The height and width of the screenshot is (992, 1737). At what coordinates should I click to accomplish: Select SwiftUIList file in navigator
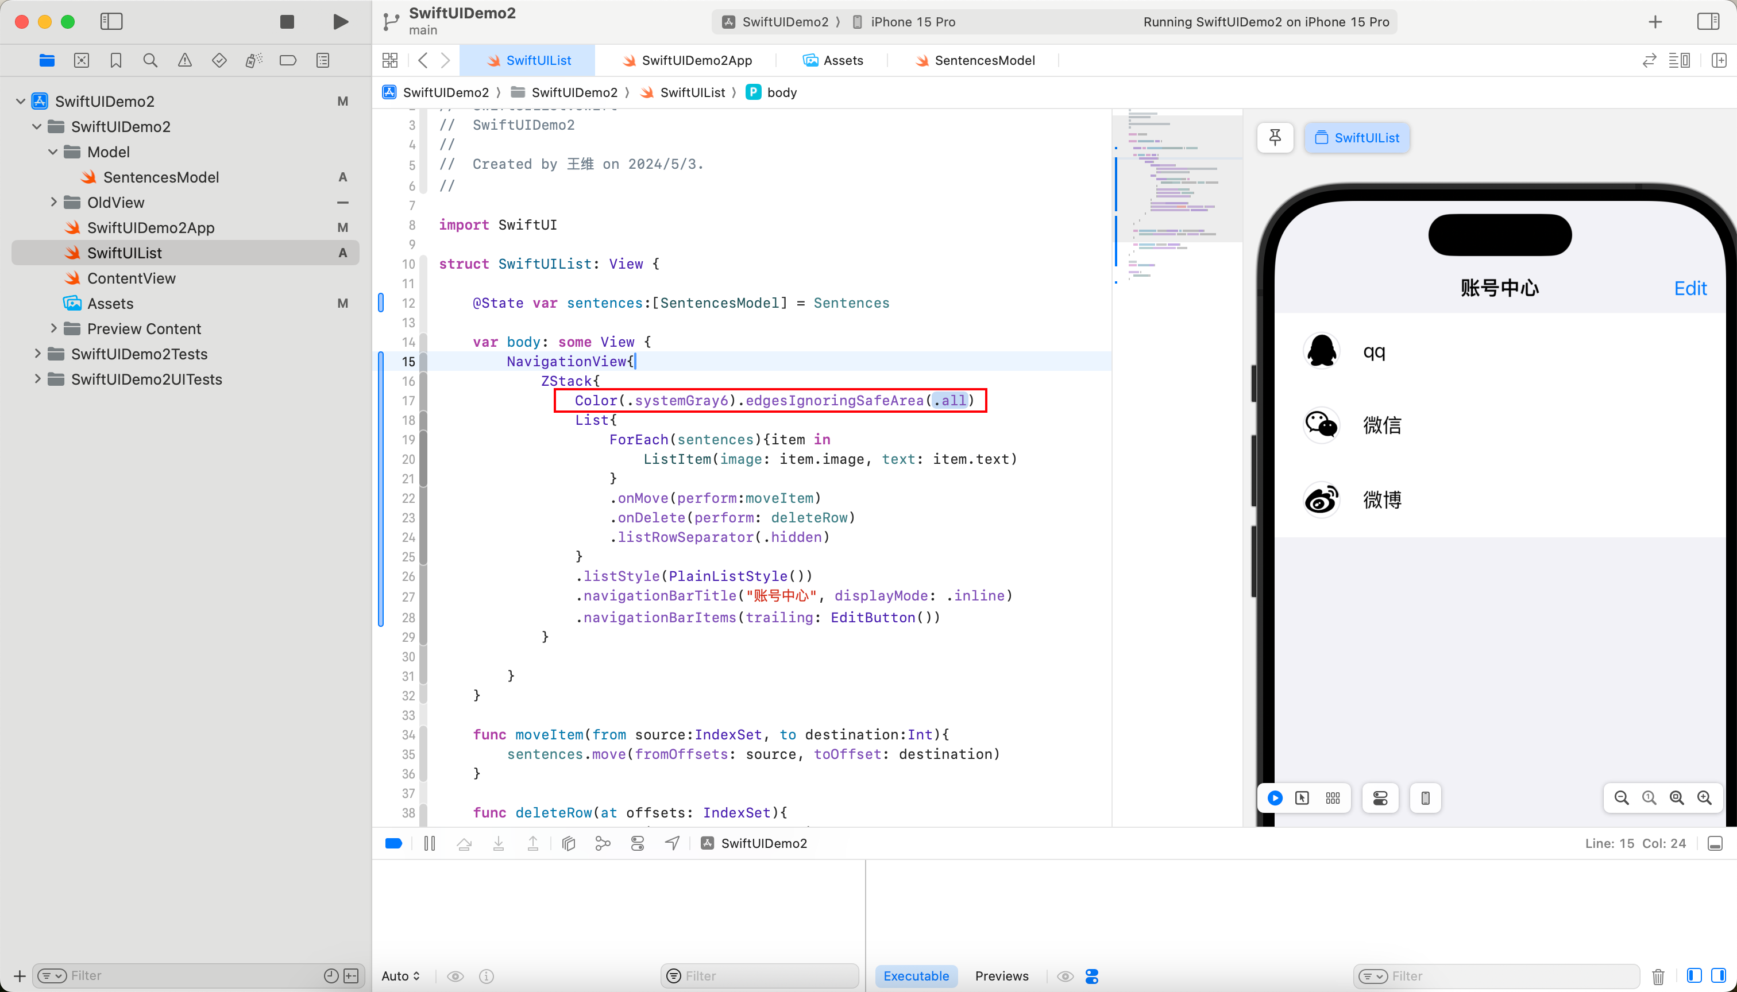(125, 253)
